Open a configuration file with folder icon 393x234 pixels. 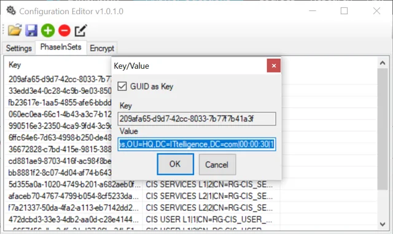click(x=15, y=30)
